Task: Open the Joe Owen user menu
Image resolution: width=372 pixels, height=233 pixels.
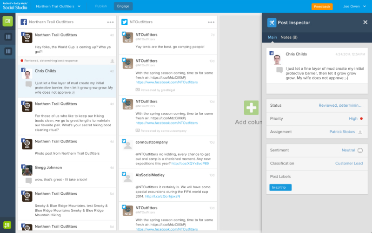Action: pyautogui.click(x=354, y=7)
